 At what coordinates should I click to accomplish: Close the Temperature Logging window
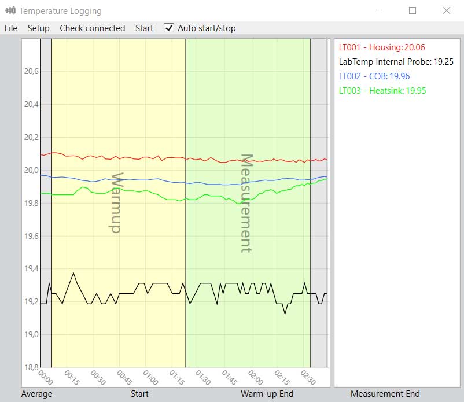point(447,10)
